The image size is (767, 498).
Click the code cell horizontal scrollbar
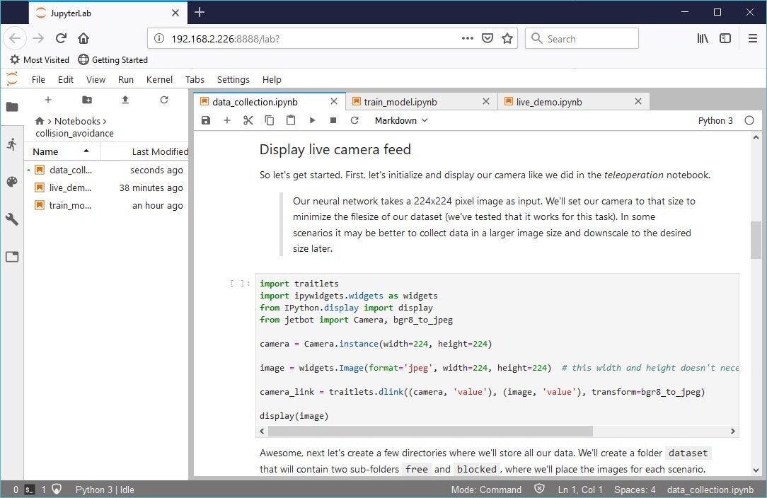pyautogui.click(x=430, y=431)
